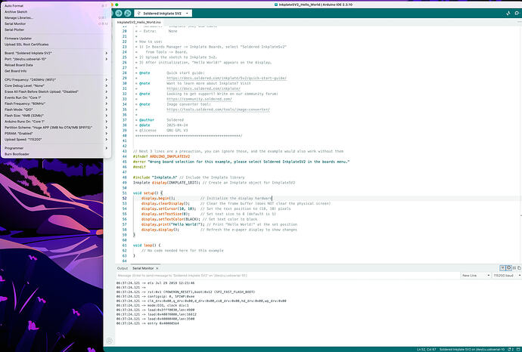Viewport: 522px width, 352px height.
Task: Expand the PSRAM "Enabled" submenu
Action: (x=56, y=134)
